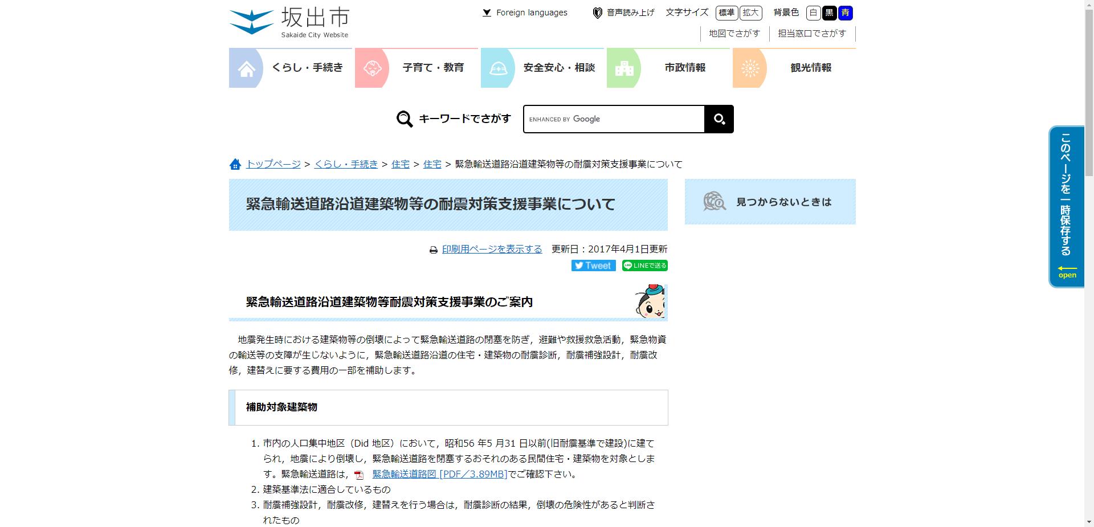The width and height of the screenshot is (1094, 527).
Task: Click the sun icon for 観光情報
Action: 750,68
